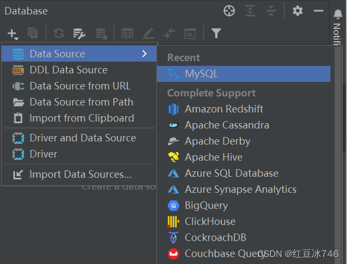Open Data Source Properties wrench icon
This screenshot has width=347, height=264.
click(79, 34)
